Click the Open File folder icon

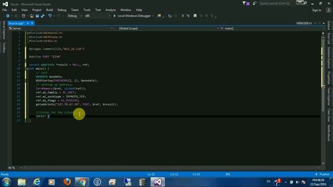(32, 16)
